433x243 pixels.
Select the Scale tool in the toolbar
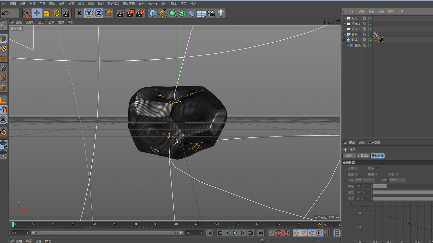pyautogui.click(x=47, y=13)
